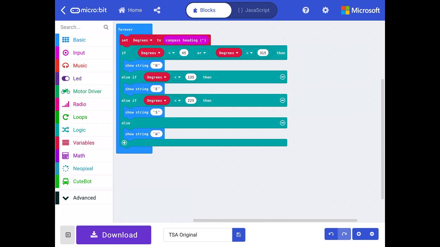
Task: Edit the value 45 field
Action: click(x=184, y=53)
